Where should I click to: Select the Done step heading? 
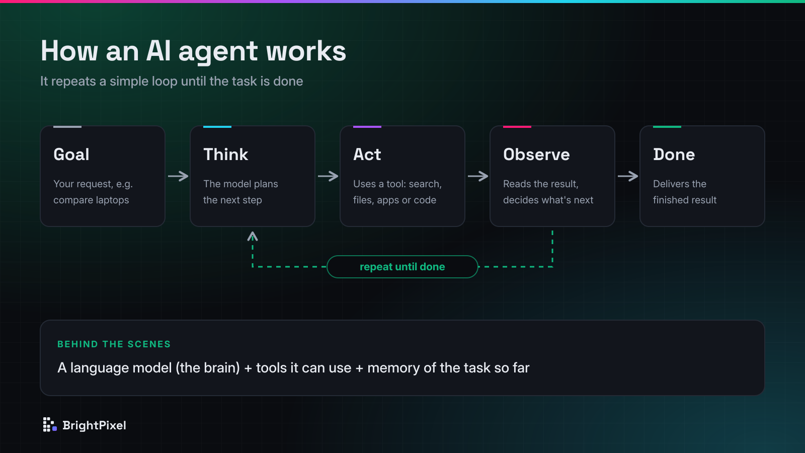coord(674,155)
